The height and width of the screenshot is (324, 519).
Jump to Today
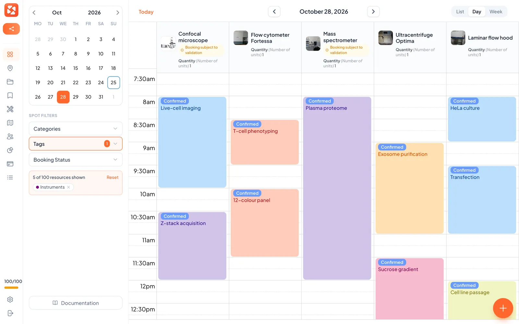tap(146, 12)
